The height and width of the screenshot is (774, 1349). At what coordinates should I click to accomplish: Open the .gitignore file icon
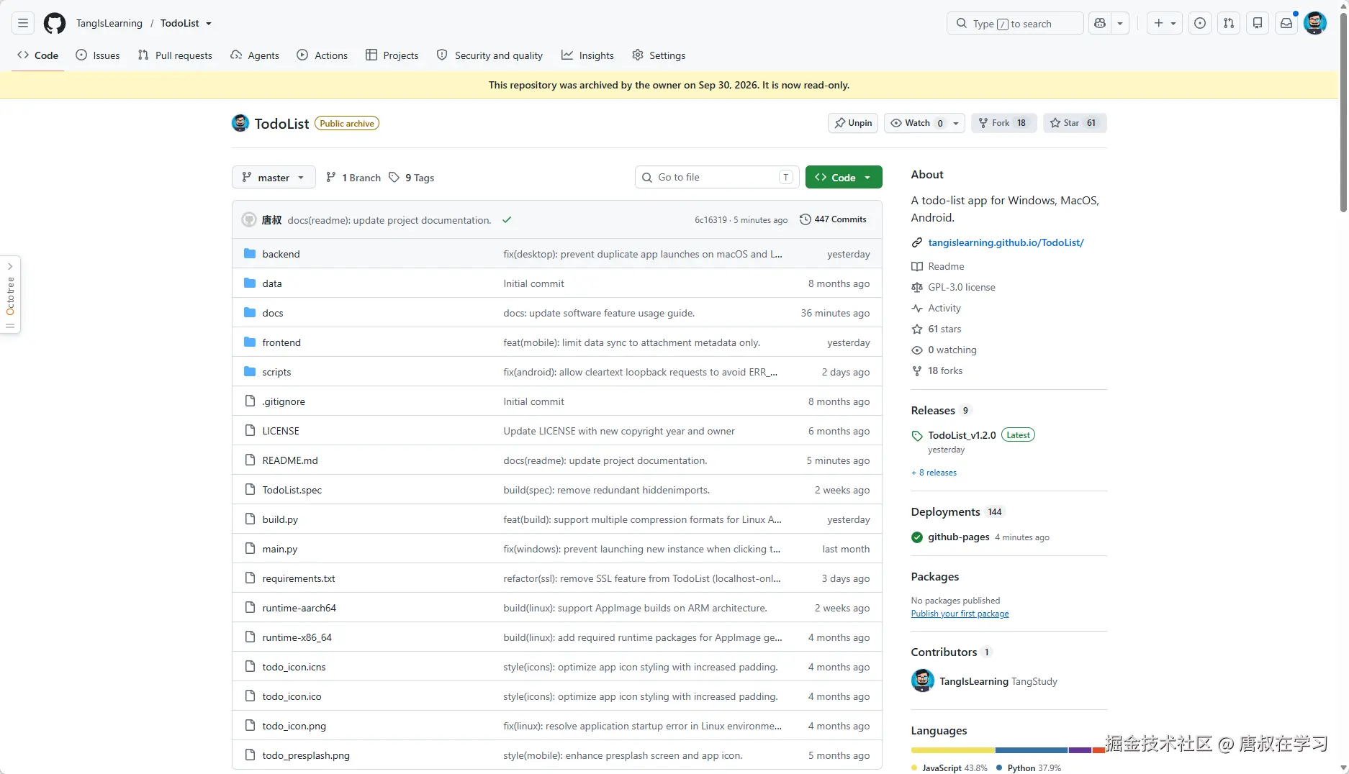250,401
